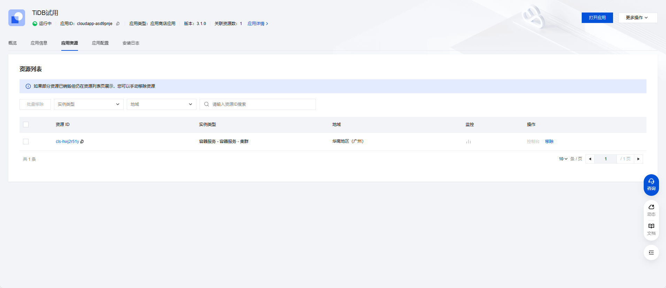Change the 10 items per page selector
The width and height of the screenshot is (666, 288).
pos(563,159)
